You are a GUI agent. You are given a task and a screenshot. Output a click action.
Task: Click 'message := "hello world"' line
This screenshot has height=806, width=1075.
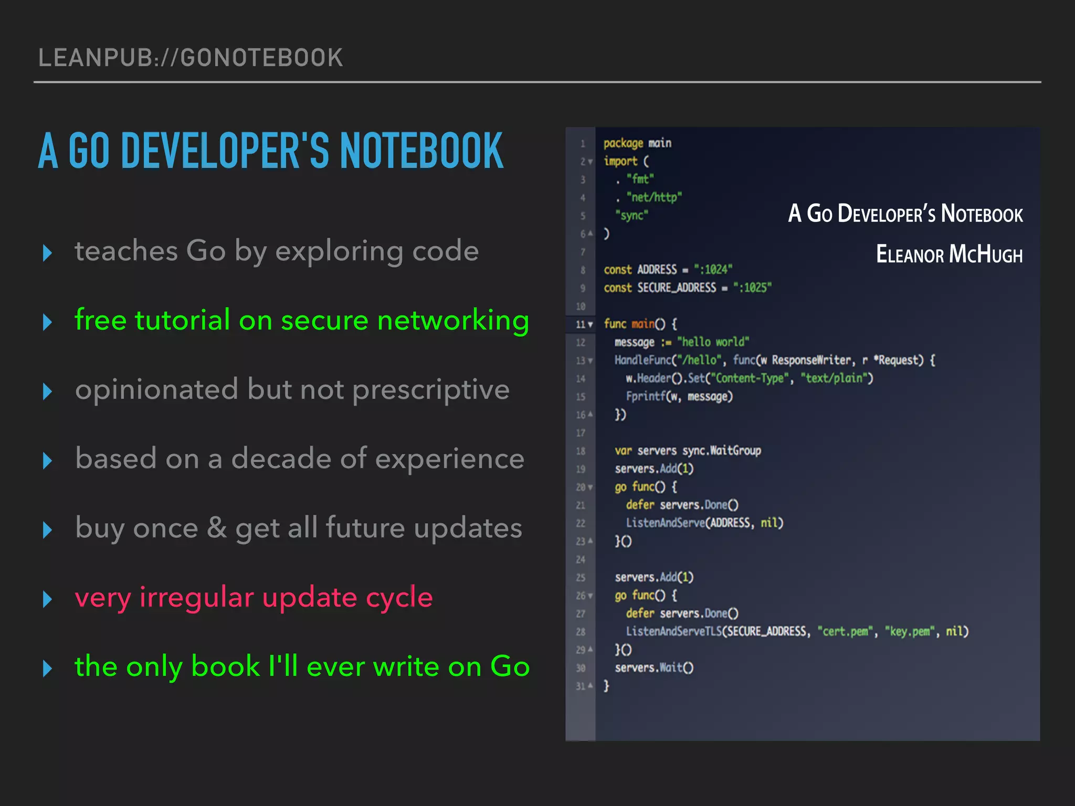pos(682,342)
